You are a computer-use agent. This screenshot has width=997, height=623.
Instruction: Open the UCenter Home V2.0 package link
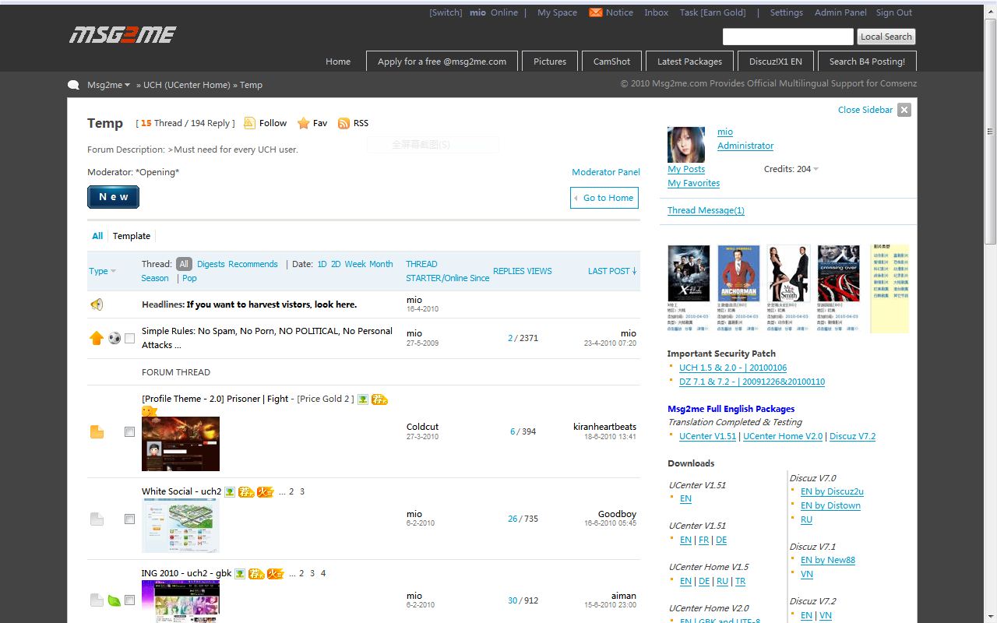coord(783,436)
